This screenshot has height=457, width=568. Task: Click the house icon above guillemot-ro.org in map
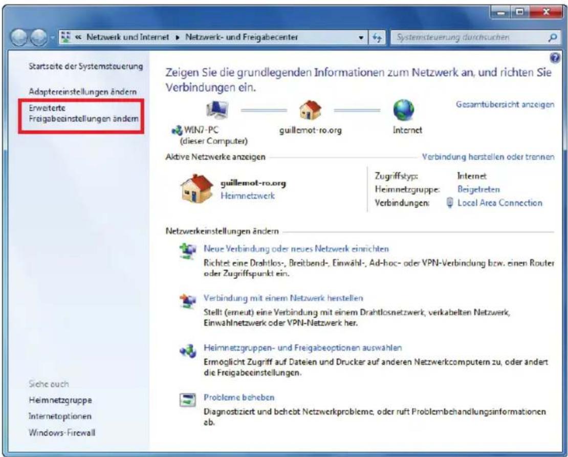[310, 110]
